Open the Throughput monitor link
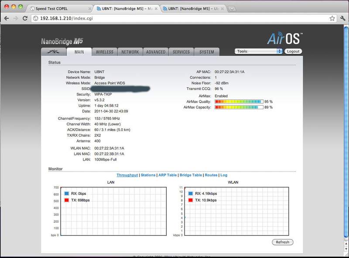This screenshot has height=258, width=349. coord(127,175)
